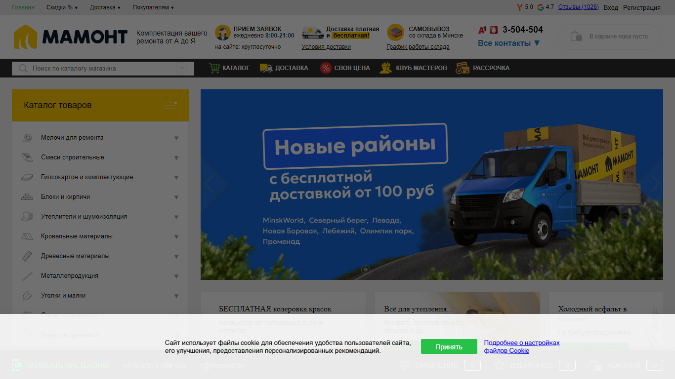Click the Уголки и маяки category icon
The height and width of the screenshot is (379, 675).
(x=27, y=296)
